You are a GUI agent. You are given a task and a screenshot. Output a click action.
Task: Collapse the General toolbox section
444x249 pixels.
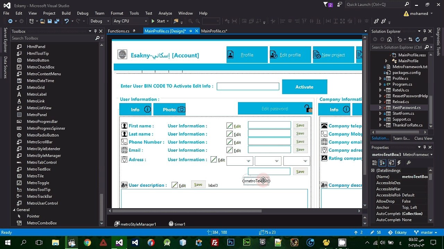[x=14, y=210]
